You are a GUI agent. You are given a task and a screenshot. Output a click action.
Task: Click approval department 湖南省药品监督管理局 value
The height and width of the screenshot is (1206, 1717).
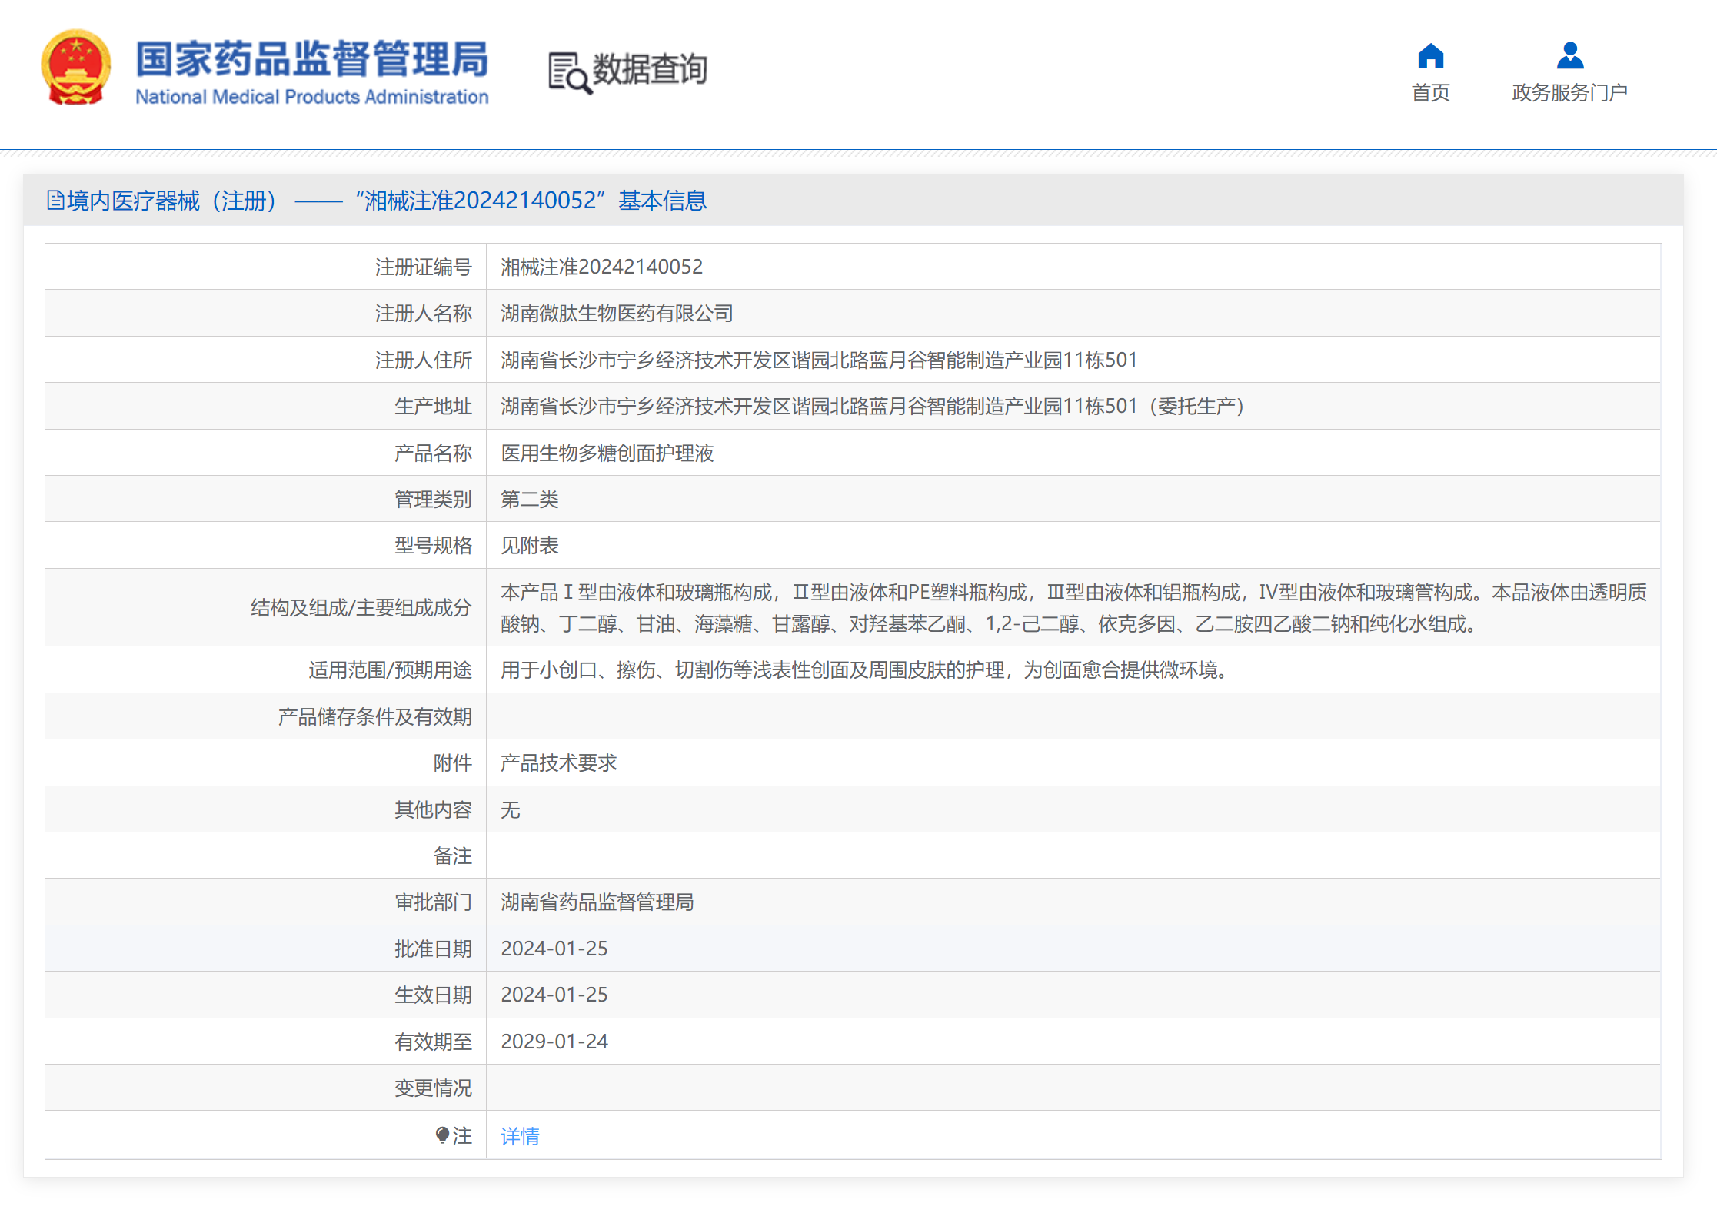597,902
